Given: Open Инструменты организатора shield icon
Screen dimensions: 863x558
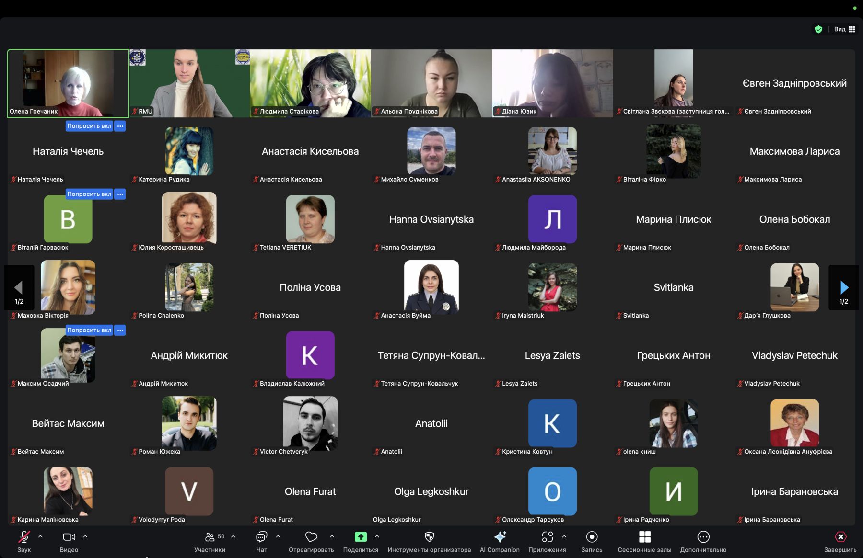Looking at the screenshot, I should [x=429, y=537].
